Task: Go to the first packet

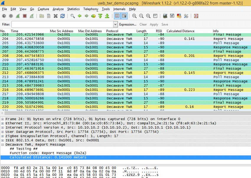Action: (100, 16)
